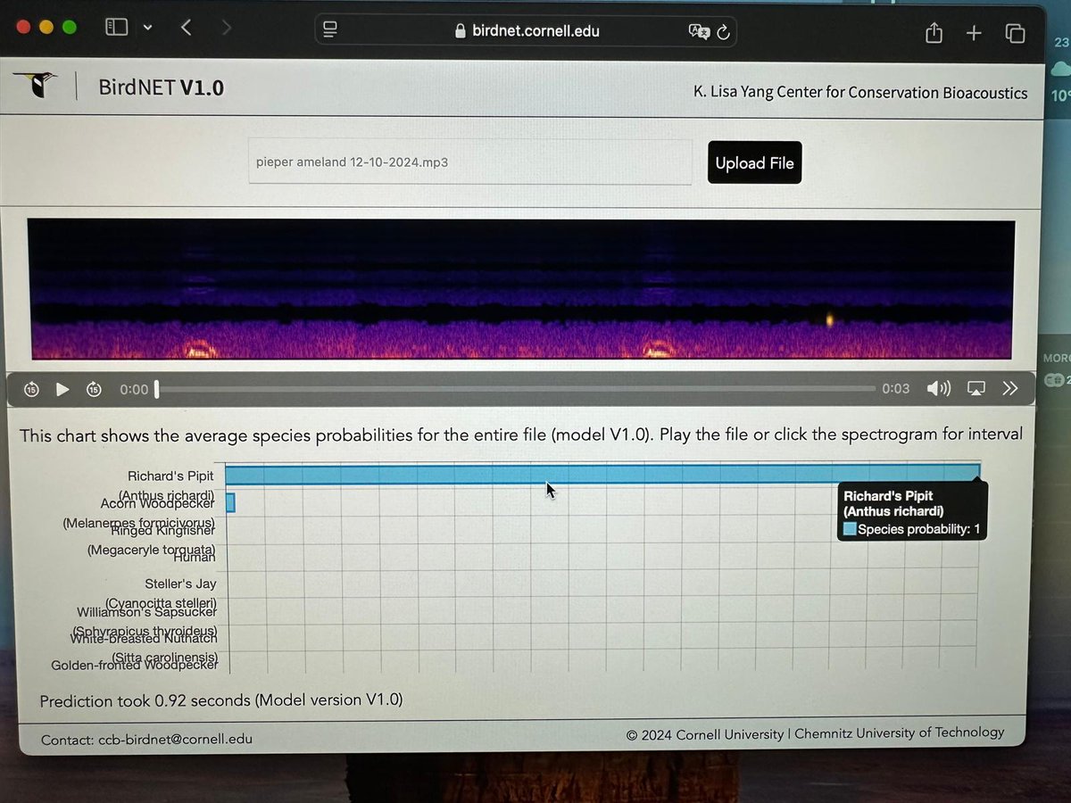Open the page reader view icon
The image size is (1071, 803).
point(330,31)
